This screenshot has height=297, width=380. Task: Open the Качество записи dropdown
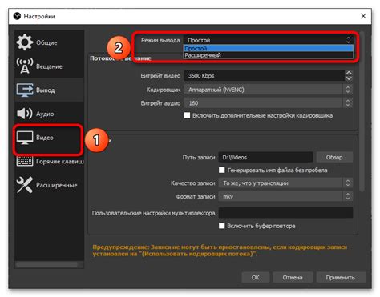pyautogui.click(x=285, y=183)
